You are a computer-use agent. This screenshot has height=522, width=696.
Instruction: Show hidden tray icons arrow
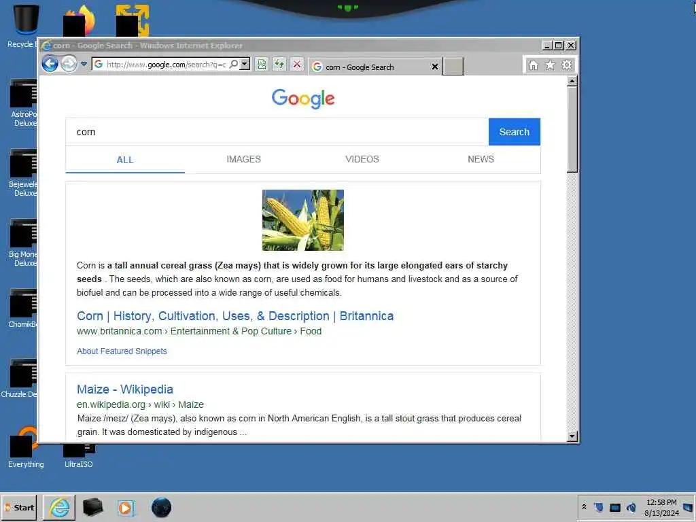pyautogui.click(x=584, y=506)
